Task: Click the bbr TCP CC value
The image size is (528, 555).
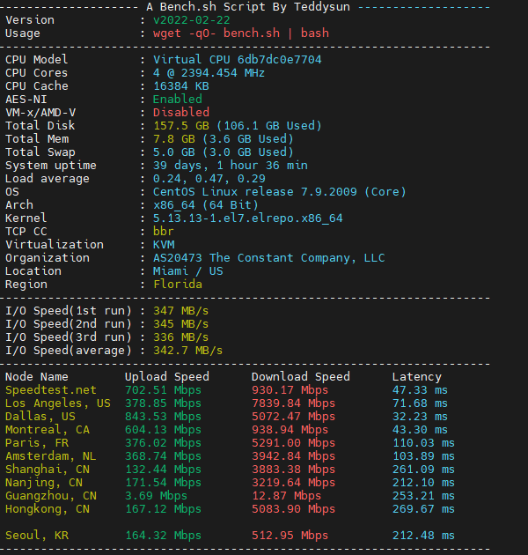Action: [x=163, y=232]
